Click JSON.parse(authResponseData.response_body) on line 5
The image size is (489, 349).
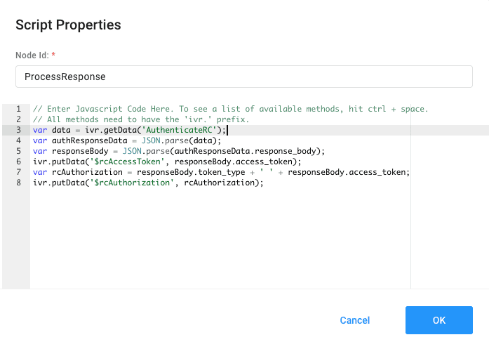click(233, 151)
